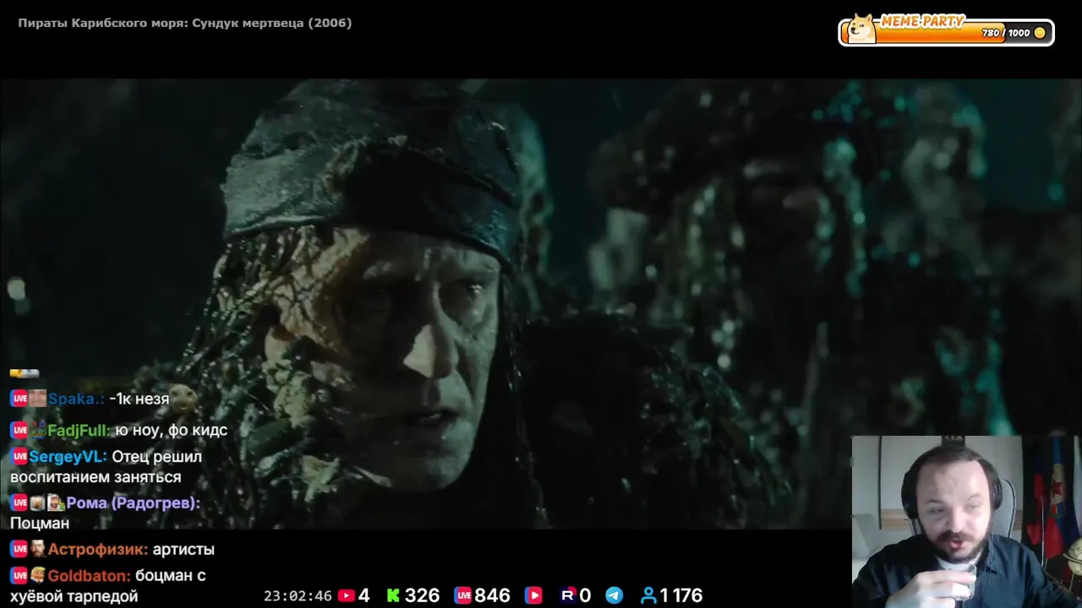Click username 'Goldbaton:' in chat
Screen dimensions: 1082x608
coord(90,576)
